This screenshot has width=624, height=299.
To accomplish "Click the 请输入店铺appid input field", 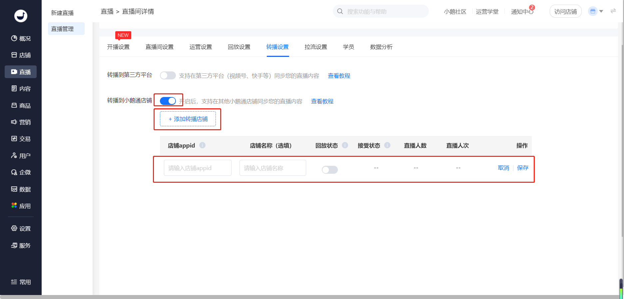I will point(198,168).
